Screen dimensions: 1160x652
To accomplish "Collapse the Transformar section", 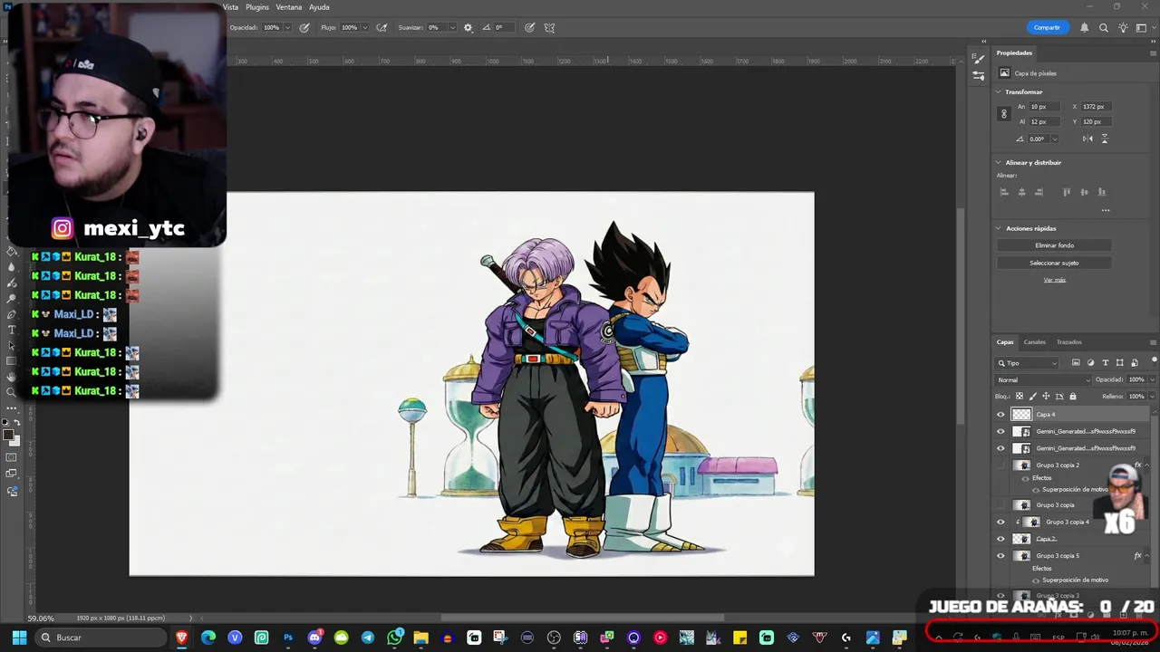I will (x=999, y=92).
